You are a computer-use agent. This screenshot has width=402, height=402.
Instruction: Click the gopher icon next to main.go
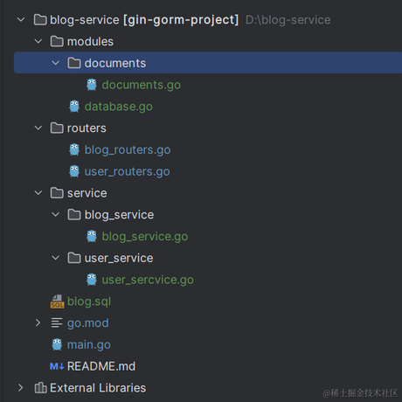coord(57,344)
